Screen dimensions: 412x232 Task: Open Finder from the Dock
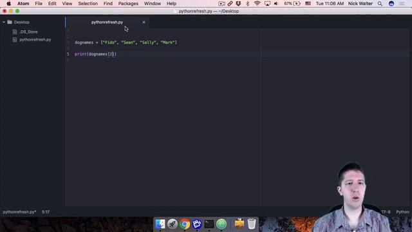coord(160,224)
